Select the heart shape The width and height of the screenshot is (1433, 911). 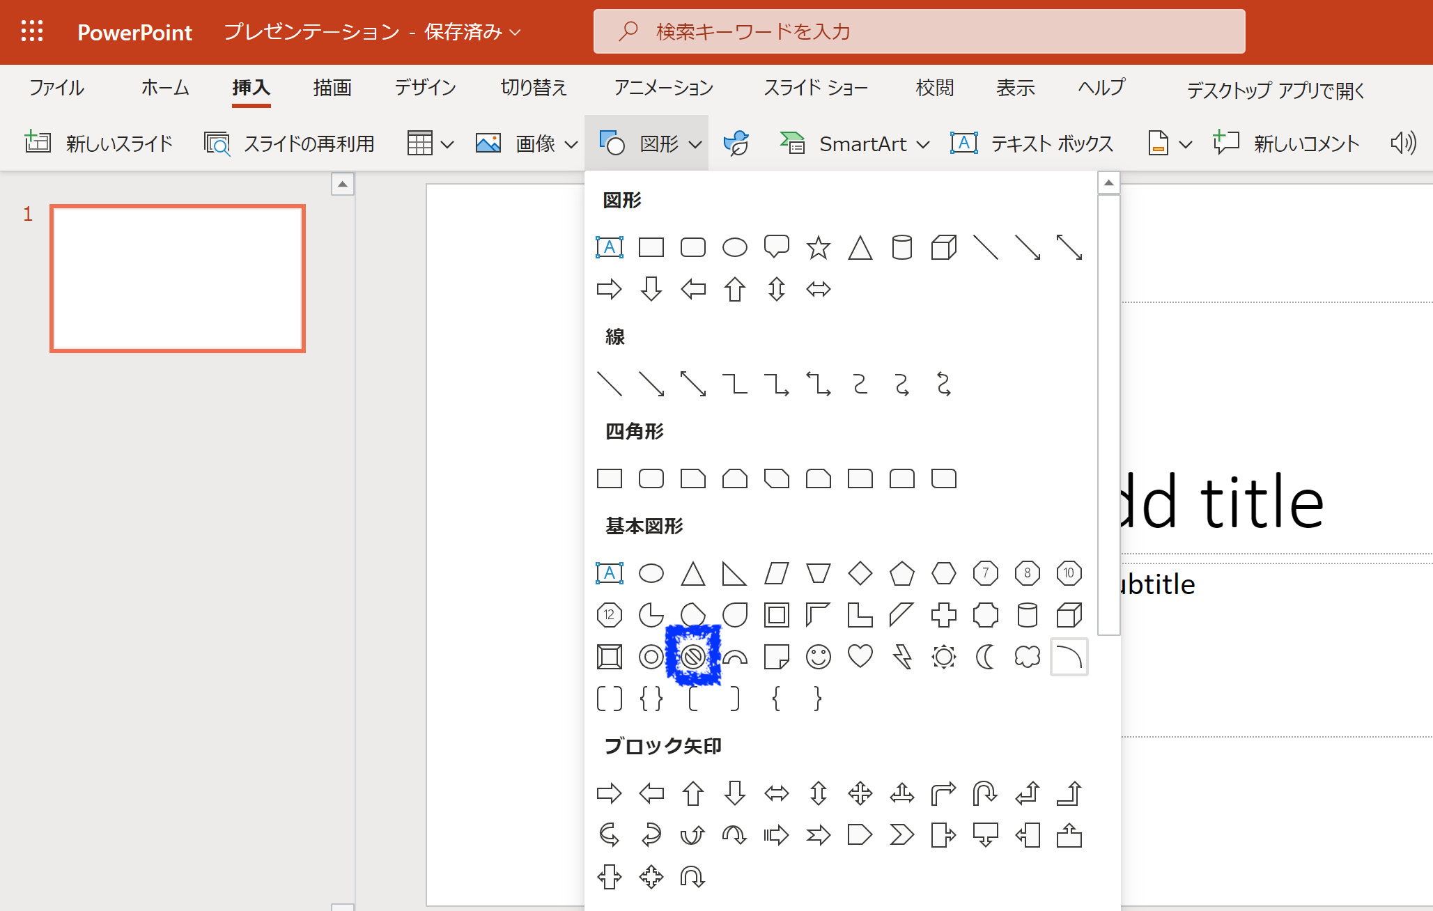pyautogui.click(x=860, y=657)
